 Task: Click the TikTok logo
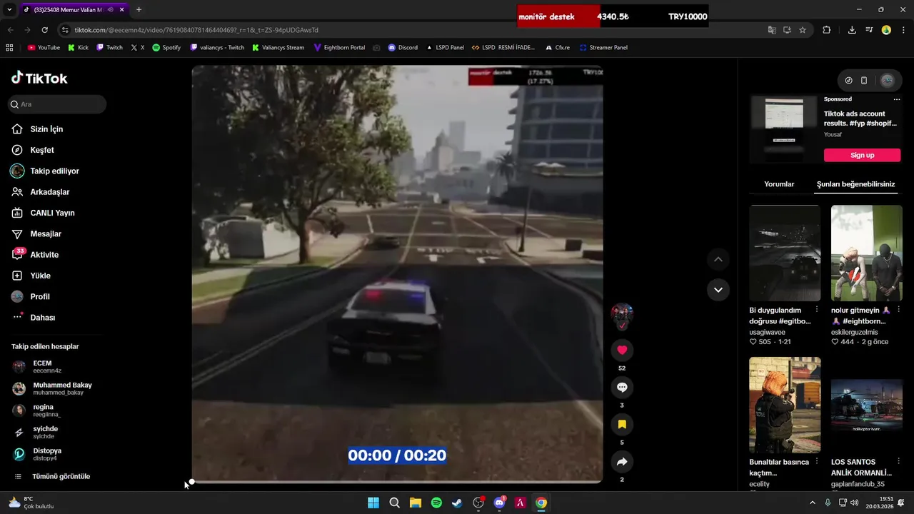[39, 79]
